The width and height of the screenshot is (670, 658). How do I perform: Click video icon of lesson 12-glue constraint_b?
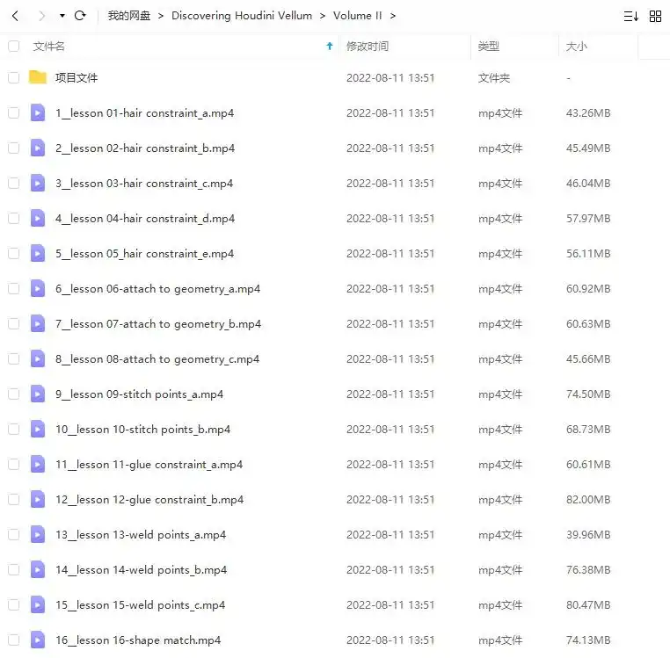(x=38, y=500)
